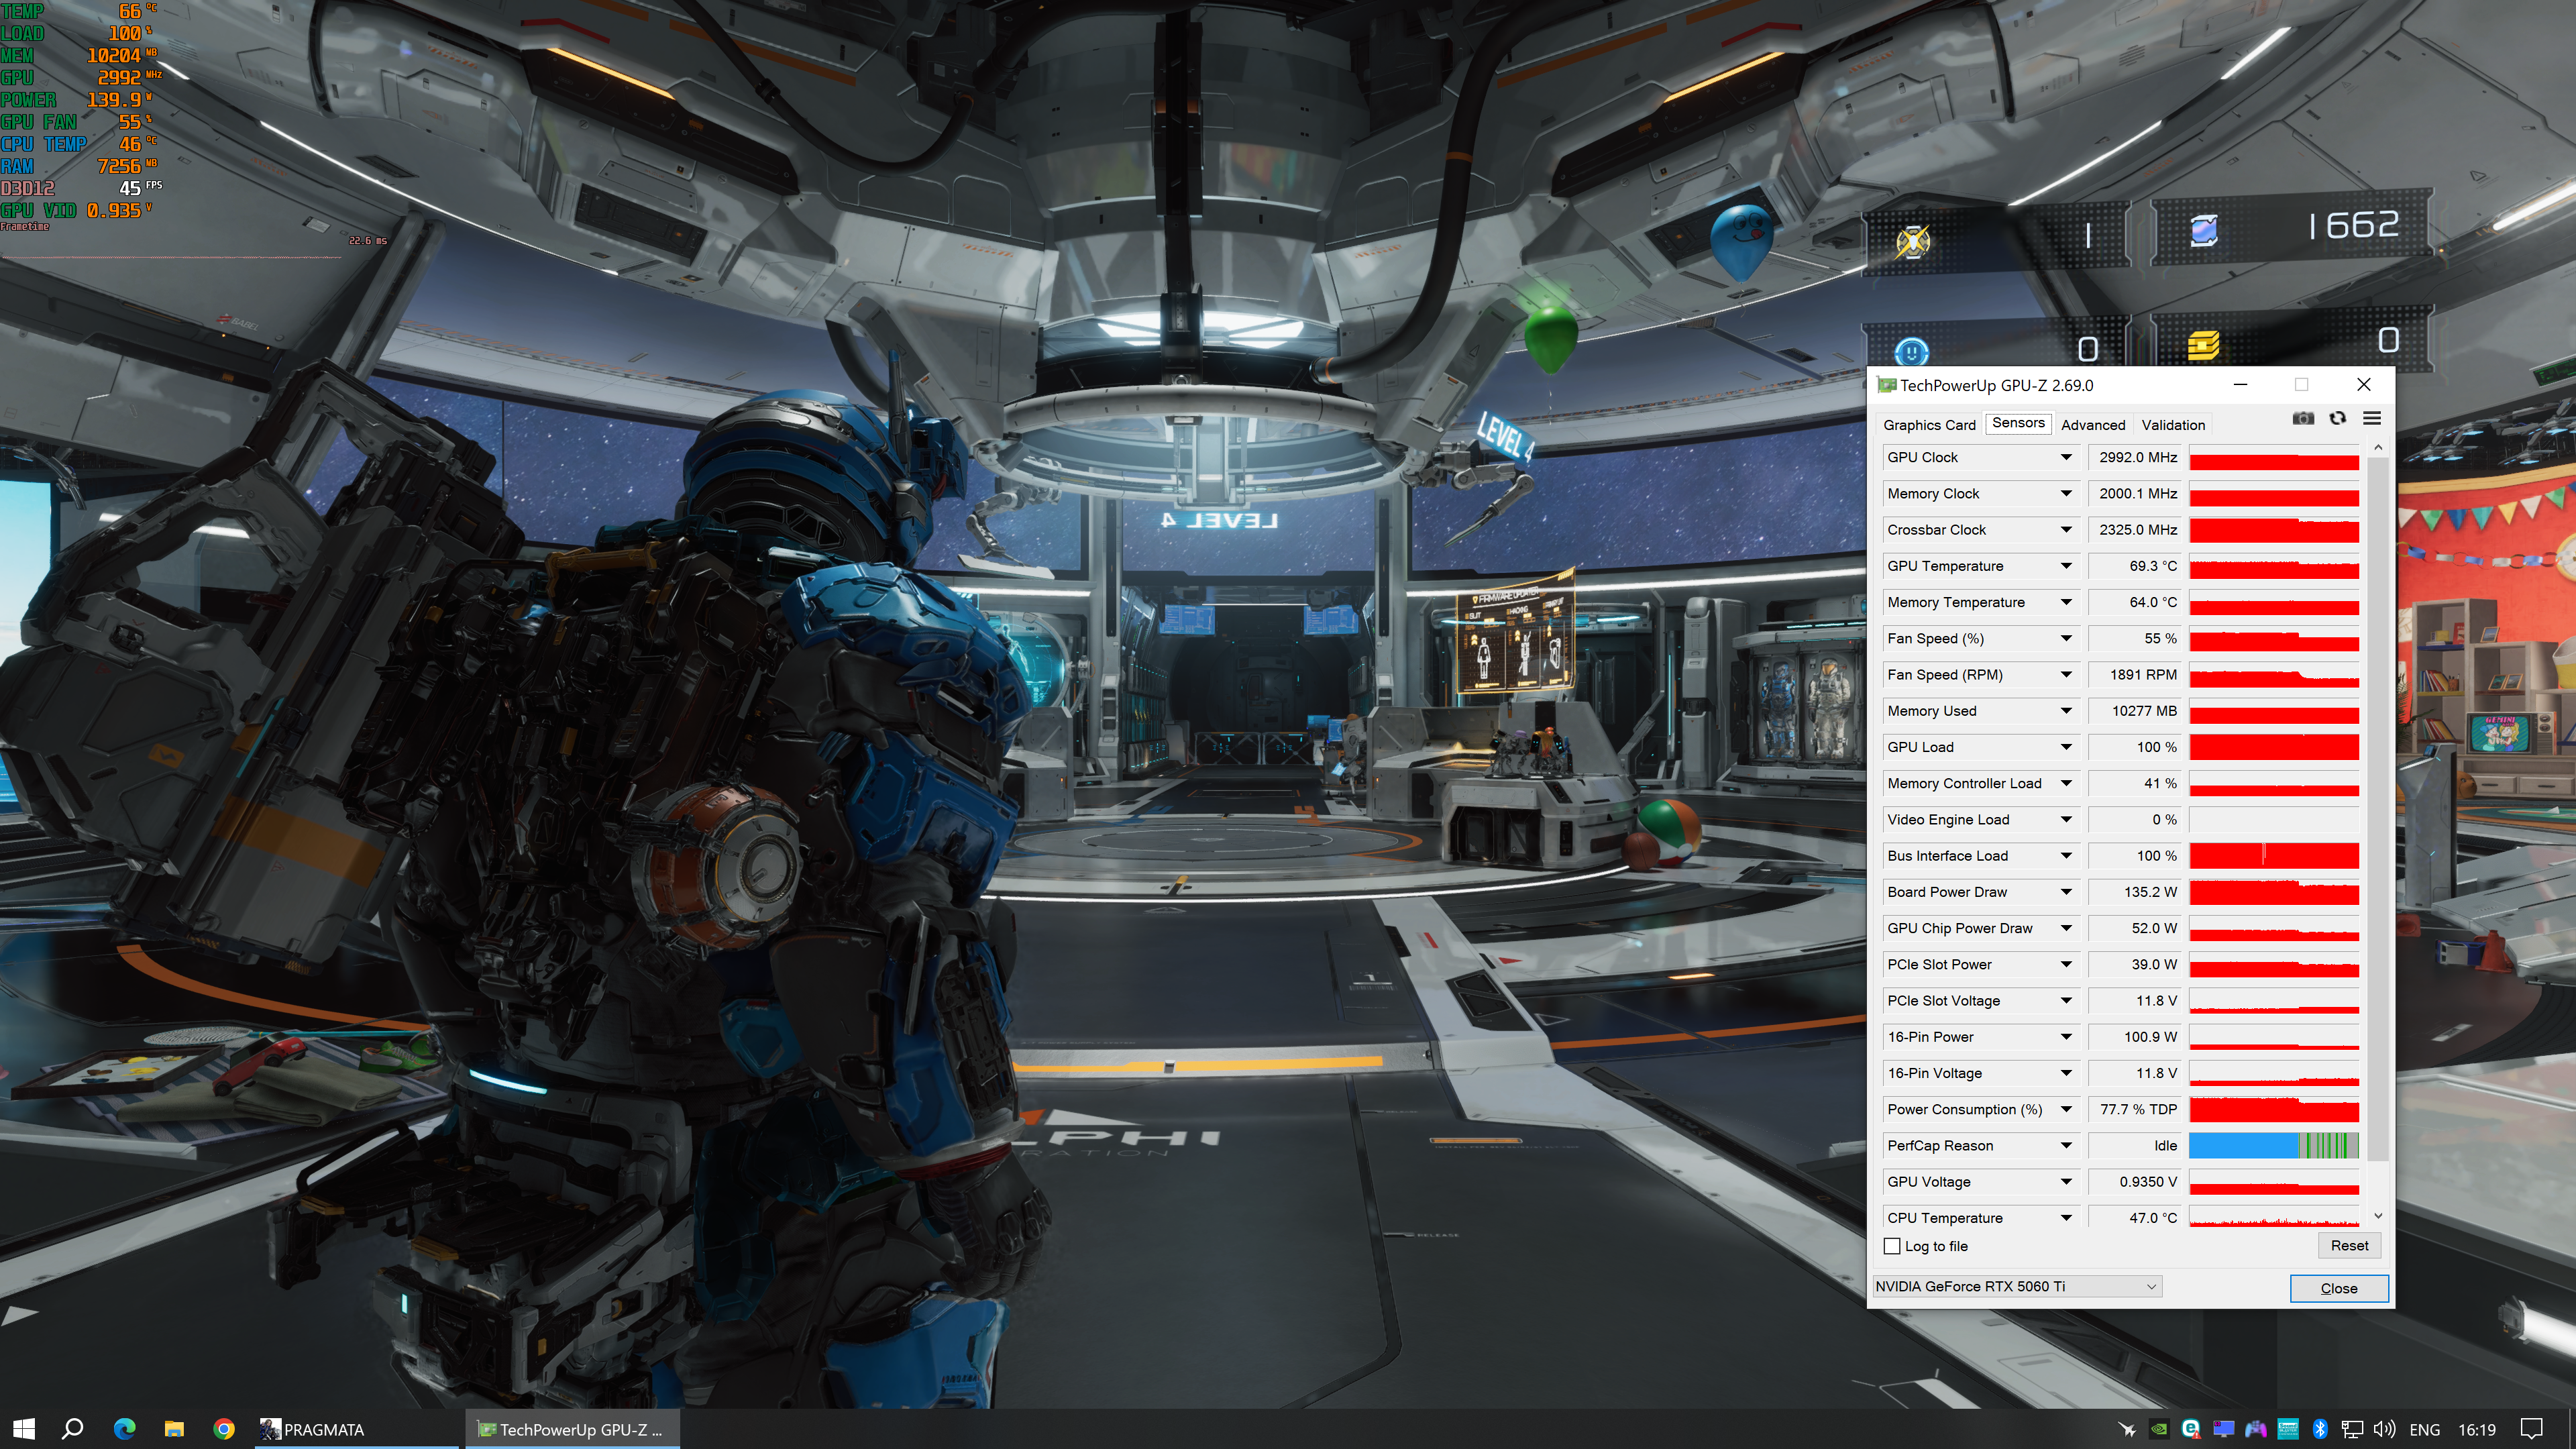The image size is (2576, 1449).
Task: Switch input language via ENG indicator
Action: (2425, 1430)
